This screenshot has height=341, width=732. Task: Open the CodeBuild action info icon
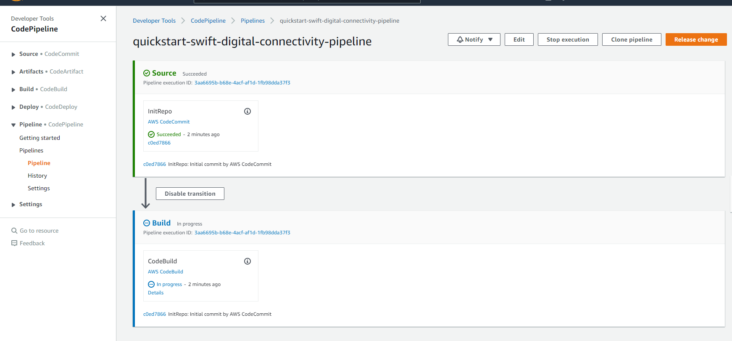(x=248, y=261)
